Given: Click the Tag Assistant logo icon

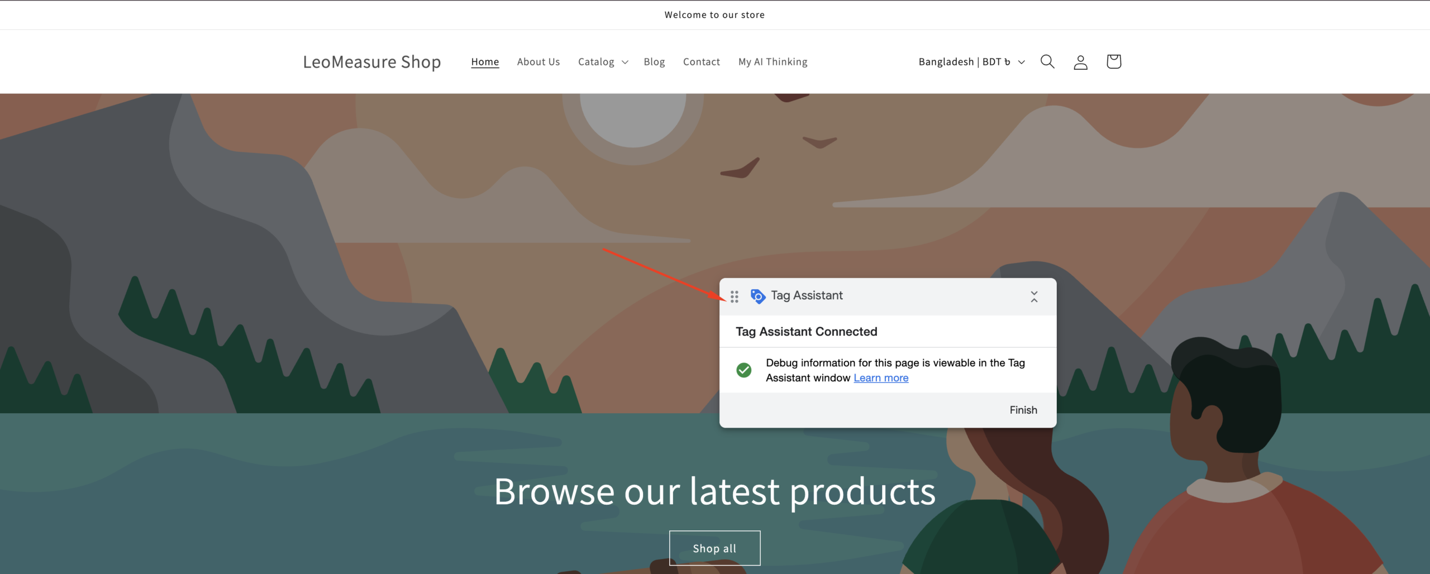Looking at the screenshot, I should point(757,296).
